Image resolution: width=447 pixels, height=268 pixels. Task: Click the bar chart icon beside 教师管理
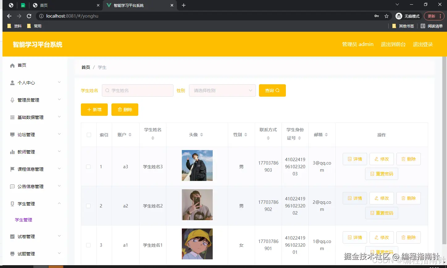click(12, 152)
